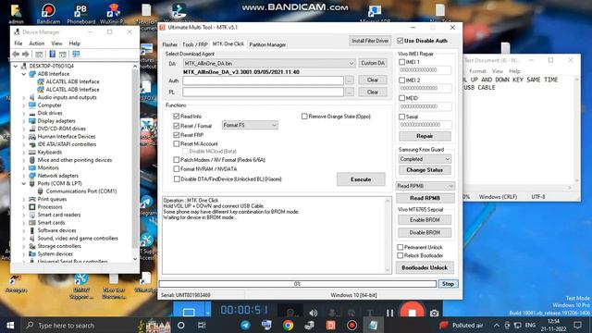Open the Phoneboard desktop shortcut

pyautogui.click(x=80, y=14)
